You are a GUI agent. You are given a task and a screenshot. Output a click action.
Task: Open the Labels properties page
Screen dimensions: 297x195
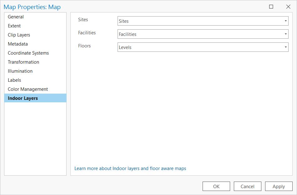tap(14, 80)
